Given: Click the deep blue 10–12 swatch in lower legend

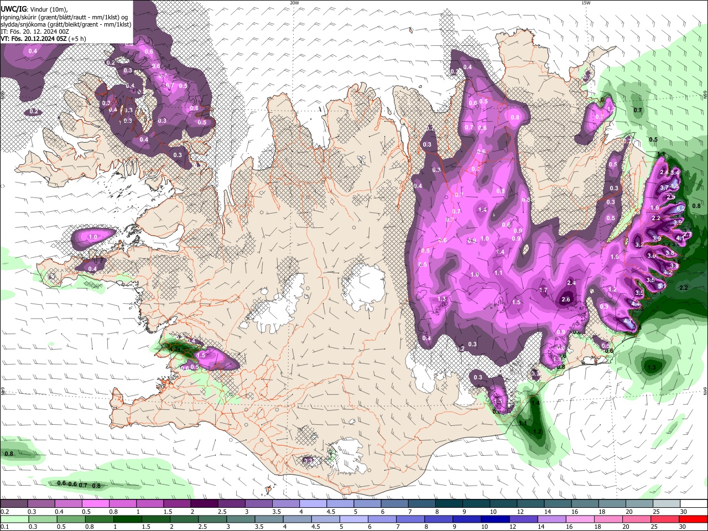Looking at the screenshot, I should [495, 519].
